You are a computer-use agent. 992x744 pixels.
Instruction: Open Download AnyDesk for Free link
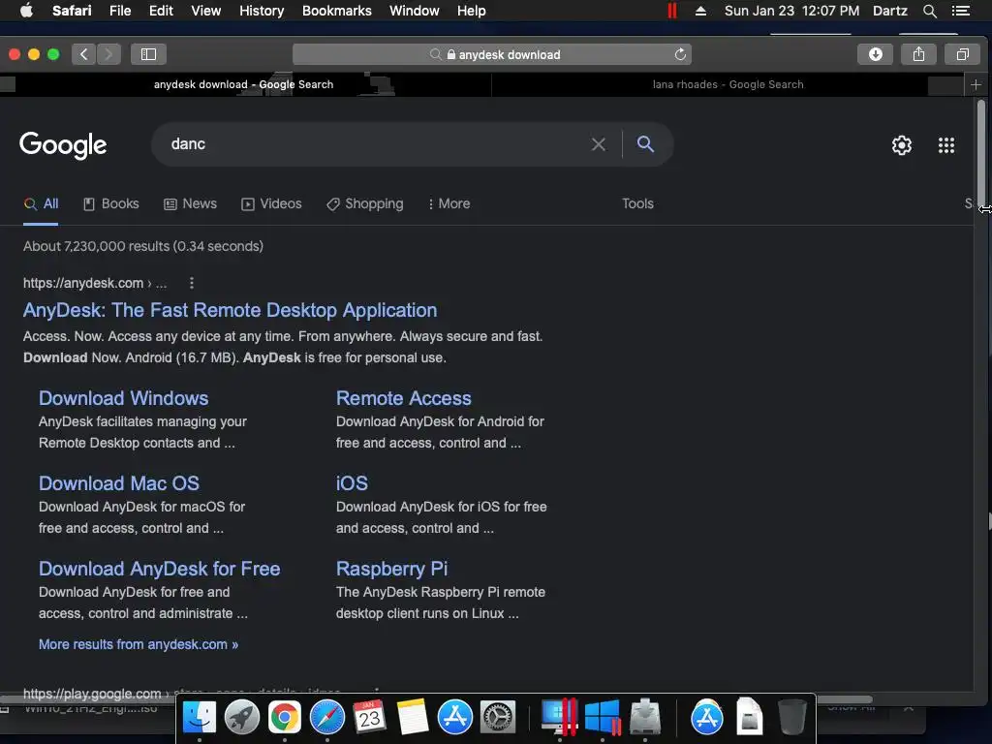click(160, 569)
